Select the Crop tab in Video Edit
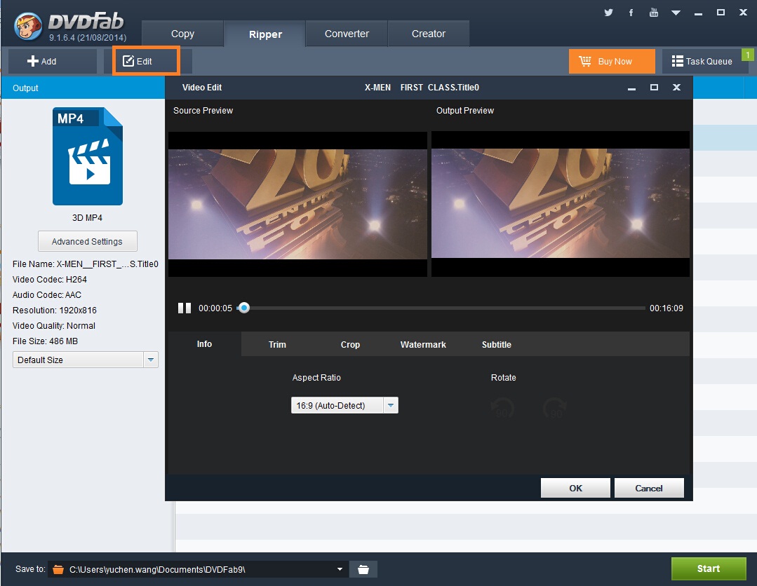Screen dimensions: 757x586 [x=350, y=344]
